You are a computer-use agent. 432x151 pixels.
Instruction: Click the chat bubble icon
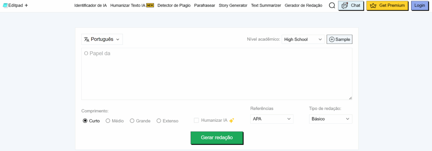(344, 6)
